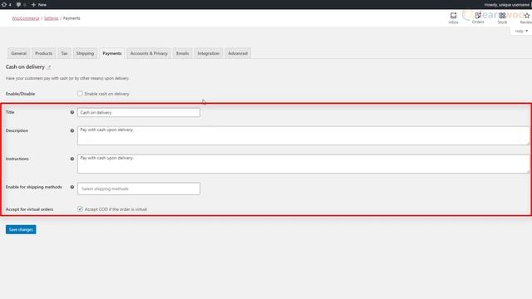This screenshot has width=532, height=299.
Task: Follow the WooCommerce breadcrumb link
Action: [x=26, y=18]
